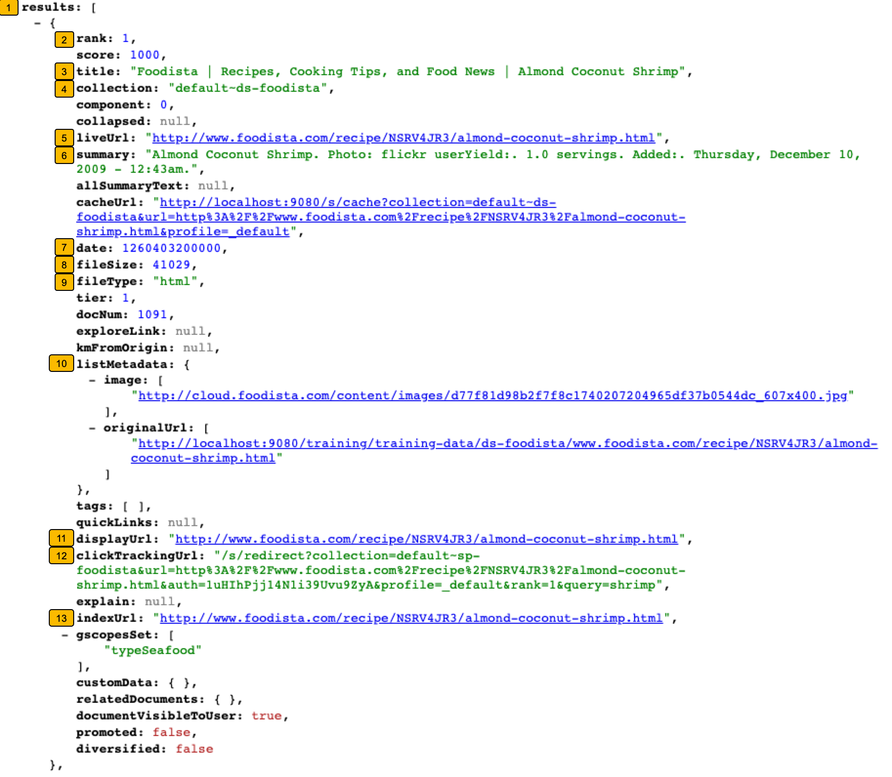
Task: Click the orange badge numbered 1 beside results
Action: click(x=10, y=8)
